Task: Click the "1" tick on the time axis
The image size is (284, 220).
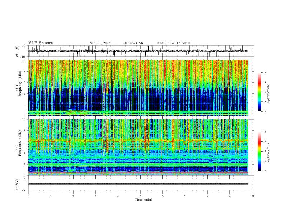Action: point(51,196)
